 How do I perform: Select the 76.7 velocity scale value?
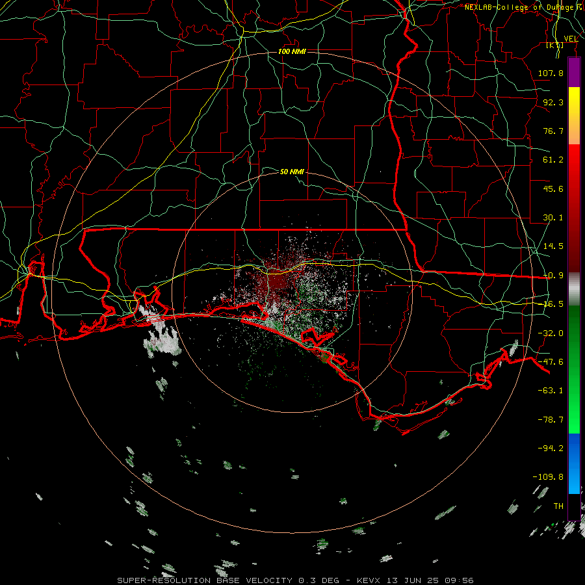coord(553,131)
